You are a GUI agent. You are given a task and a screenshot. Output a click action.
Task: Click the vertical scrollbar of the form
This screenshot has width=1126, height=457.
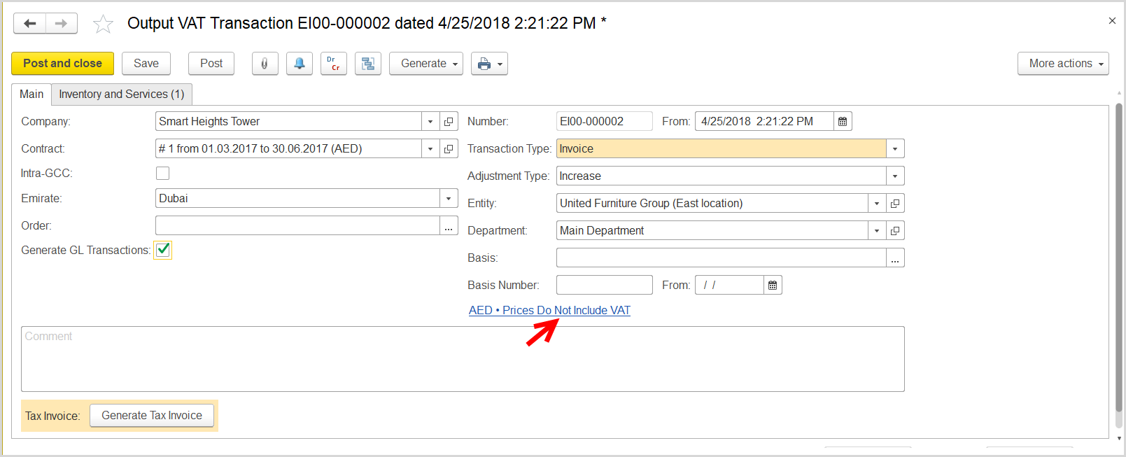(x=1118, y=258)
